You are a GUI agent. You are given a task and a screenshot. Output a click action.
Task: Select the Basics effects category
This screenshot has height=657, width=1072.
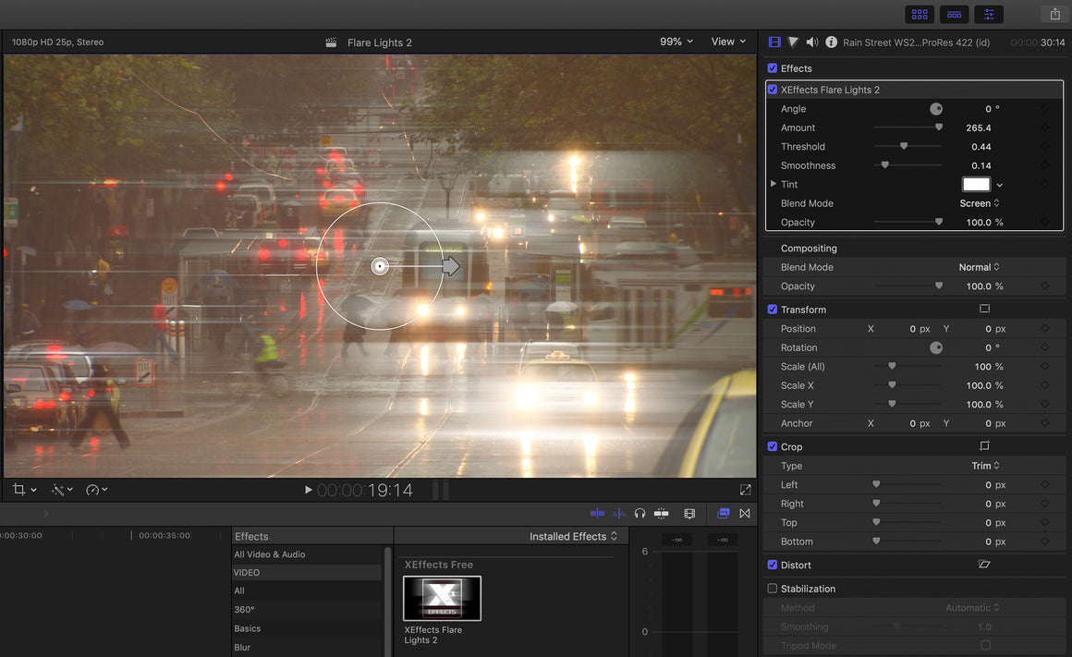click(247, 628)
